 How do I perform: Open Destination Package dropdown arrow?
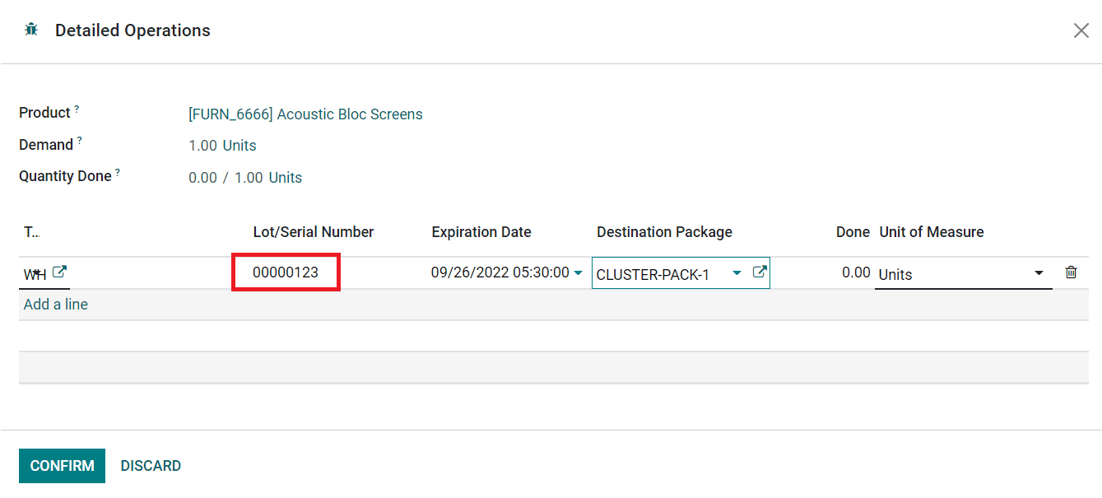[x=737, y=273]
